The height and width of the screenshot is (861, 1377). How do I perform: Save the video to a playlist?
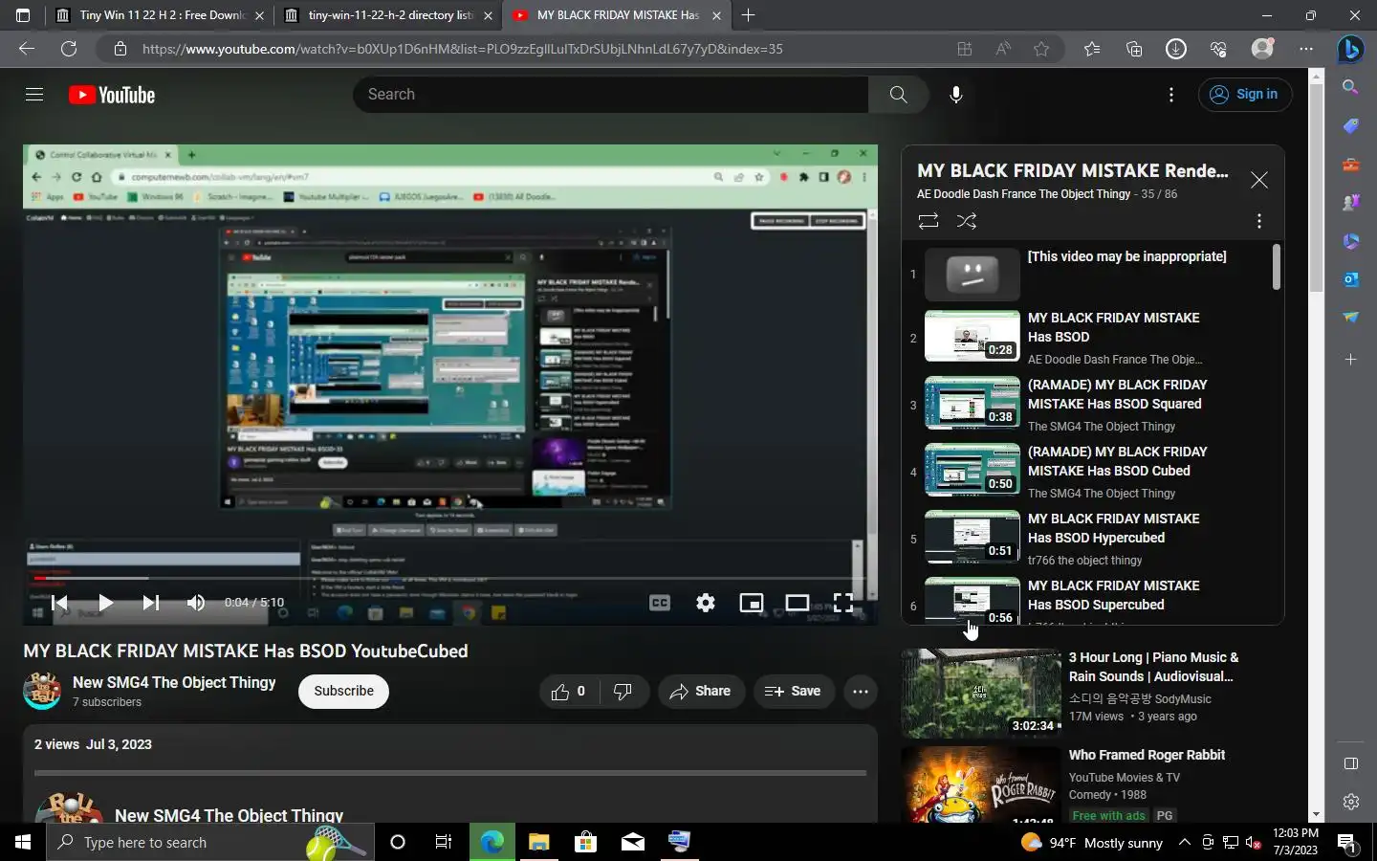pos(793,692)
